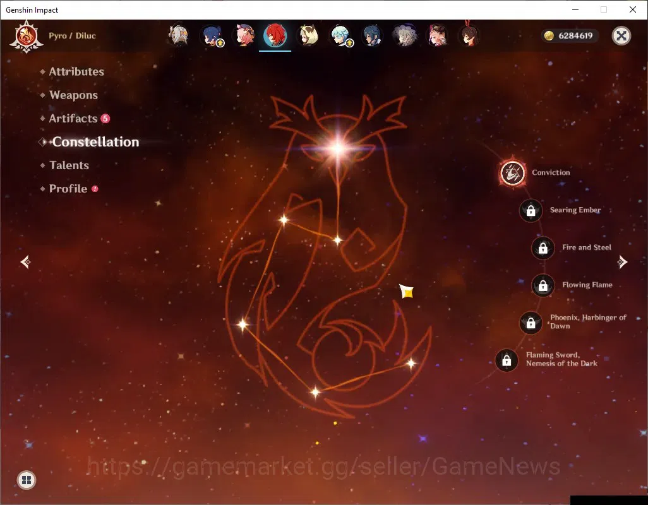Image resolution: width=648 pixels, height=505 pixels.
Task: Click the 'Pyro / Diluc' title text
Action: tap(73, 36)
